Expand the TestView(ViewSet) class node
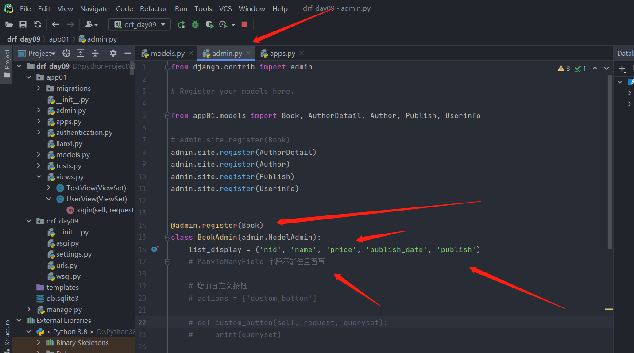The height and width of the screenshot is (353, 634). (49, 188)
